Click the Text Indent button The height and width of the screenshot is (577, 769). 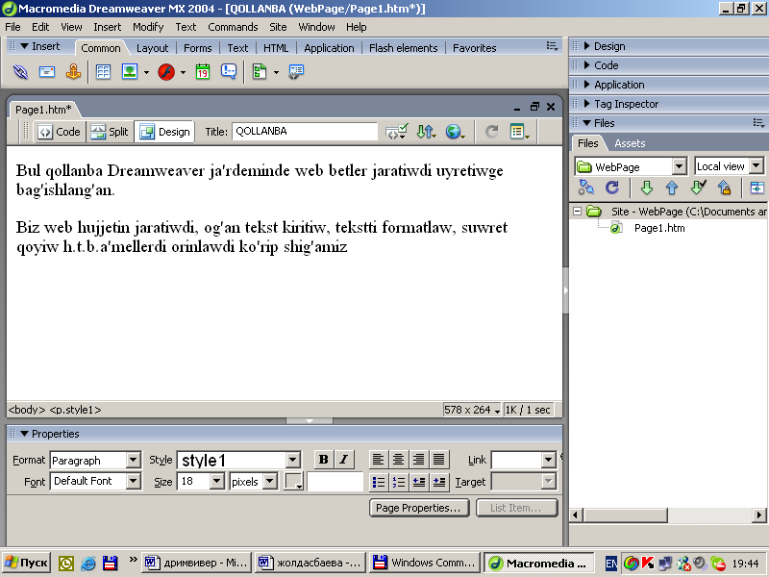(x=439, y=482)
